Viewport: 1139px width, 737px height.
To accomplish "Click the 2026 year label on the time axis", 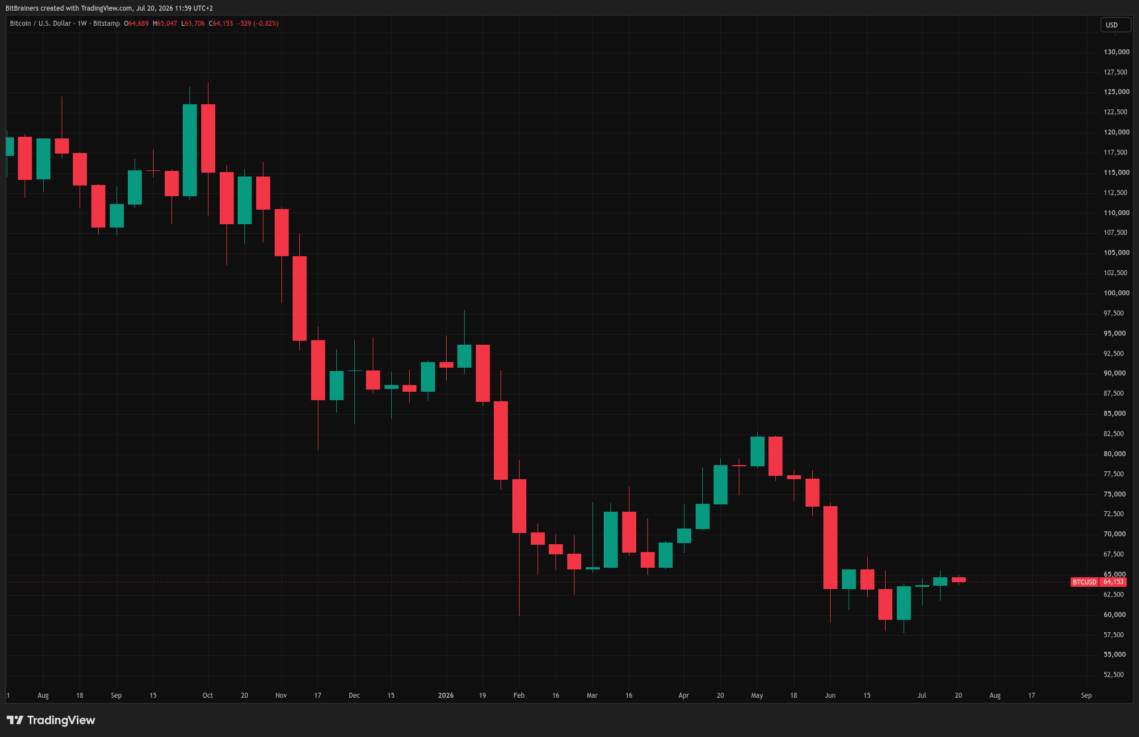I will [446, 696].
